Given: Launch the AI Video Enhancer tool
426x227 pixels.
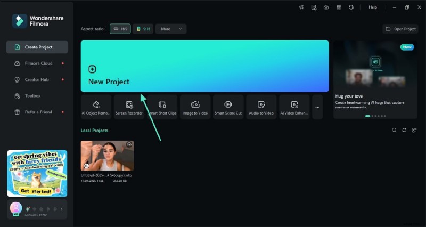Looking at the screenshot, I should pyautogui.click(x=294, y=107).
